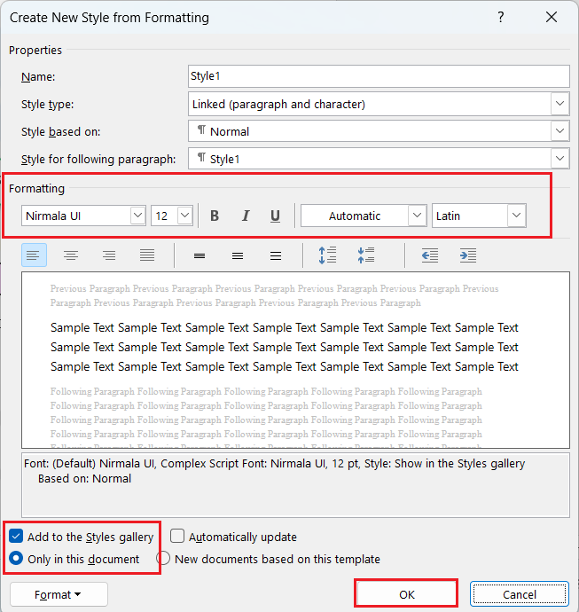This screenshot has width=579, height=612.
Task: Align paragraph text right
Action: 109,255
